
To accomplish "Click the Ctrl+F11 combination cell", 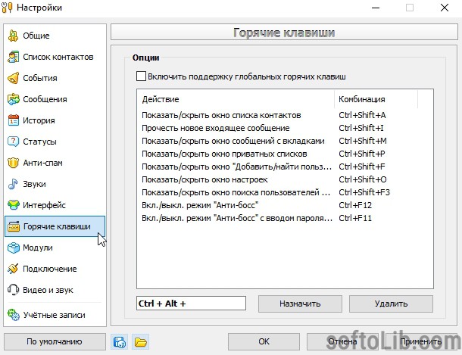I will click(x=355, y=218).
